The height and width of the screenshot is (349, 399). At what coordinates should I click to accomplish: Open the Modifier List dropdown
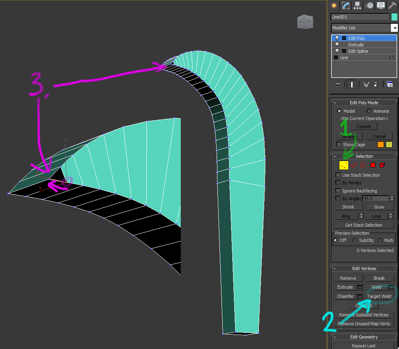pyautogui.click(x=394, y=28)
